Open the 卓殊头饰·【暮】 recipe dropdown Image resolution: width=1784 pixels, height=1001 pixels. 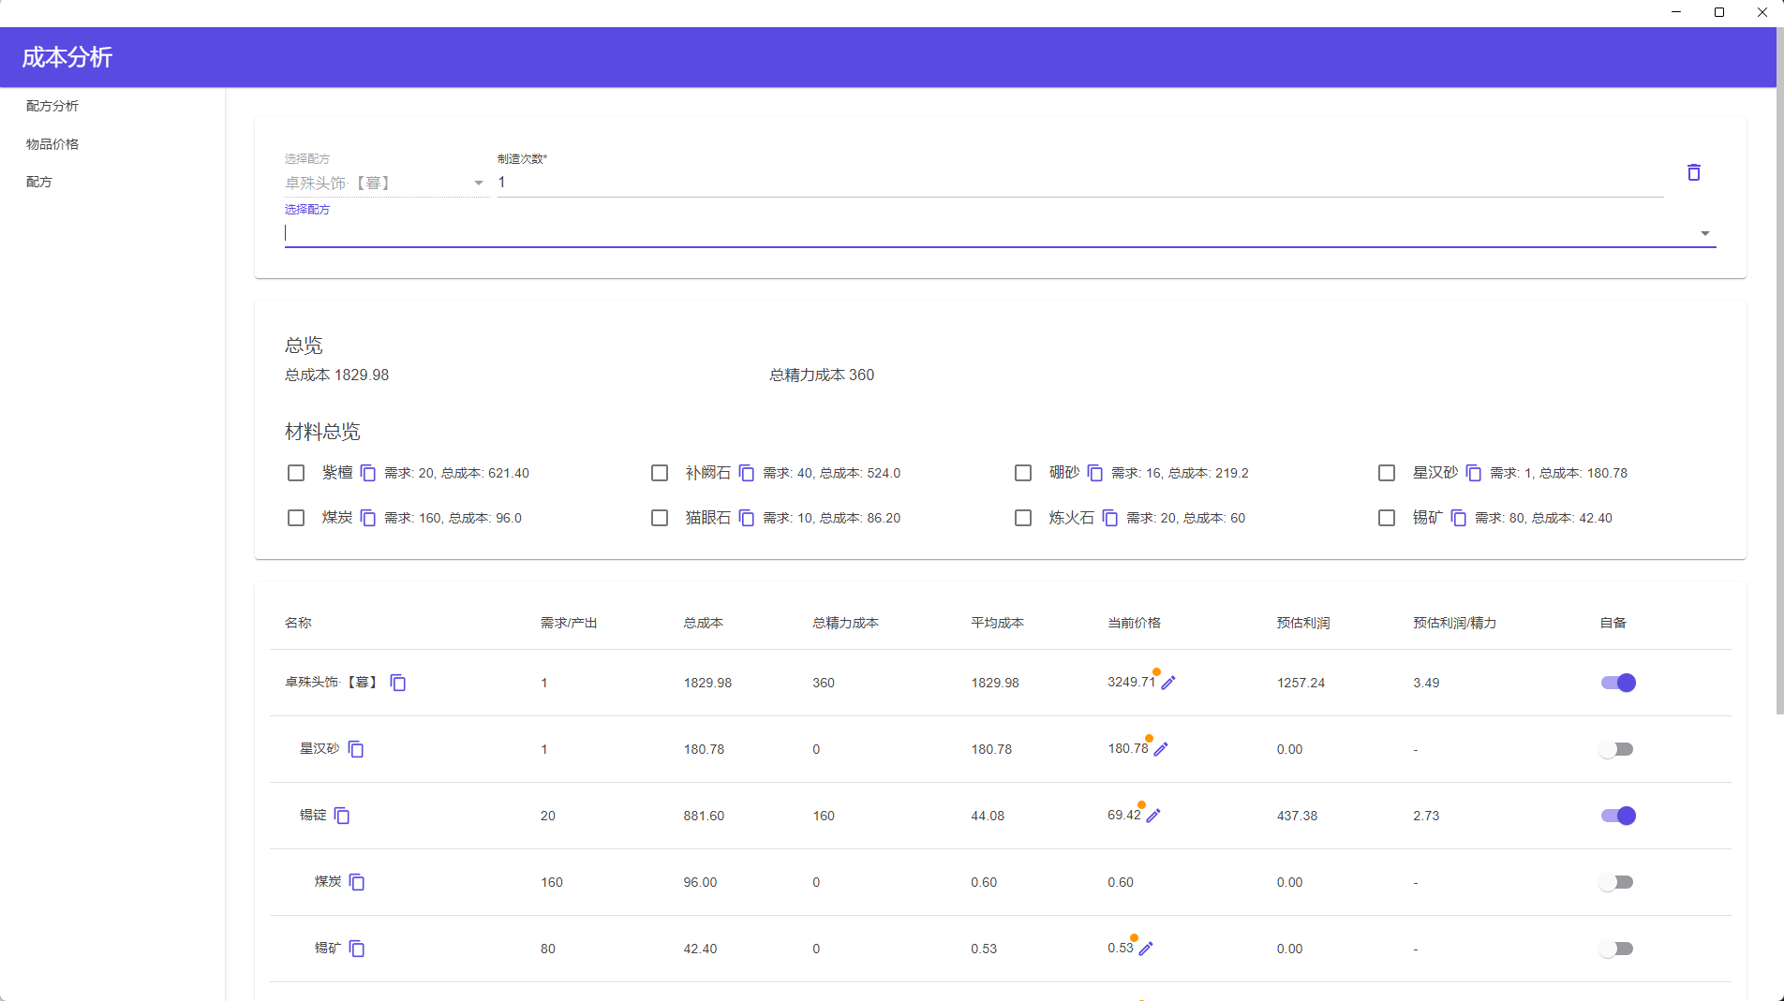385,183
